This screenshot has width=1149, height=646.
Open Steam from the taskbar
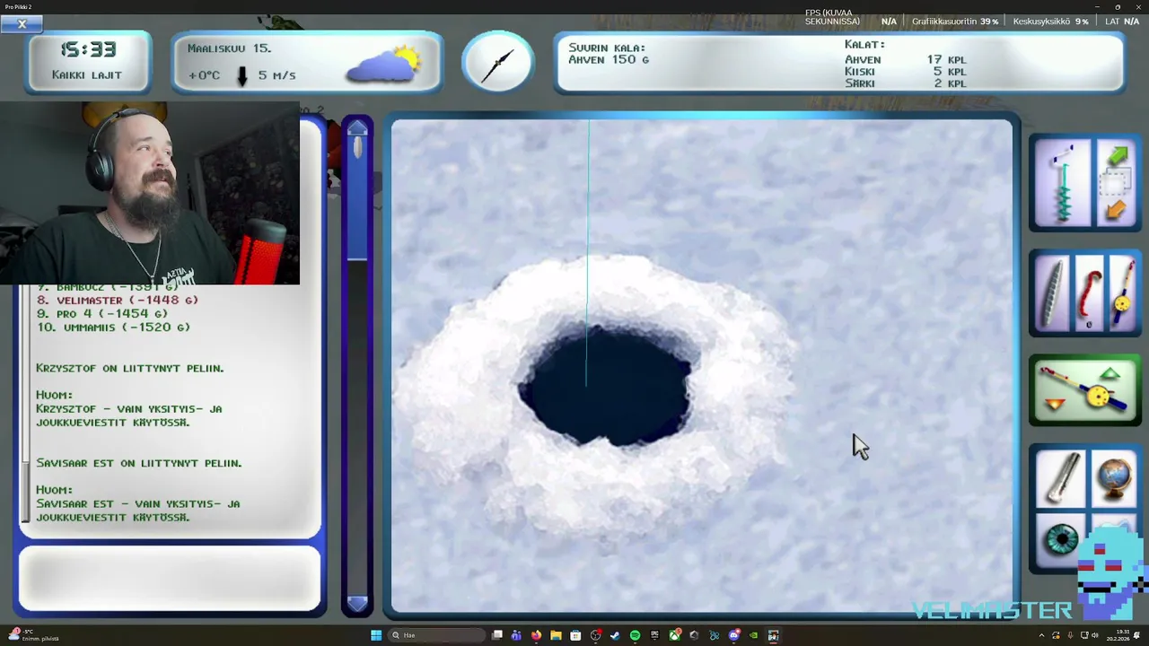(x=615, y=635)
